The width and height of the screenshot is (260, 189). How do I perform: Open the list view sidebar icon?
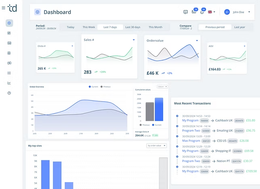(9, 73)
